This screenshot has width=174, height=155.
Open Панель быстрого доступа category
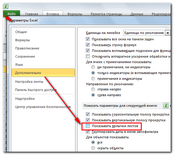36,90
